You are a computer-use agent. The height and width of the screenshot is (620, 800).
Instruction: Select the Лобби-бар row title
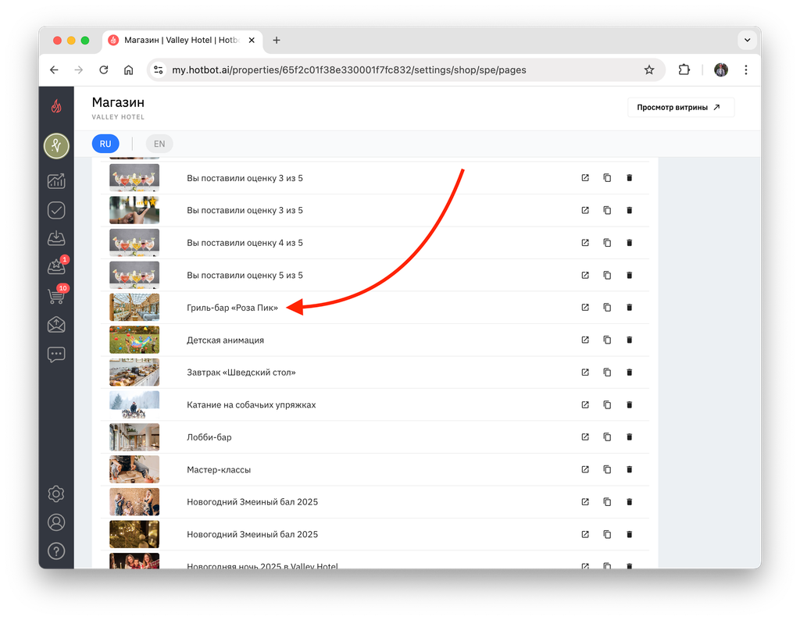point(209,437)
